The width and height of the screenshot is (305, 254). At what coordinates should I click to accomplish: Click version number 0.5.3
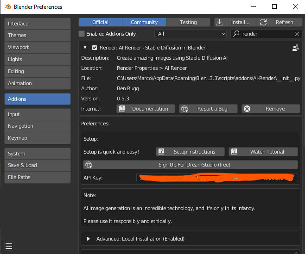coord(123,99)
